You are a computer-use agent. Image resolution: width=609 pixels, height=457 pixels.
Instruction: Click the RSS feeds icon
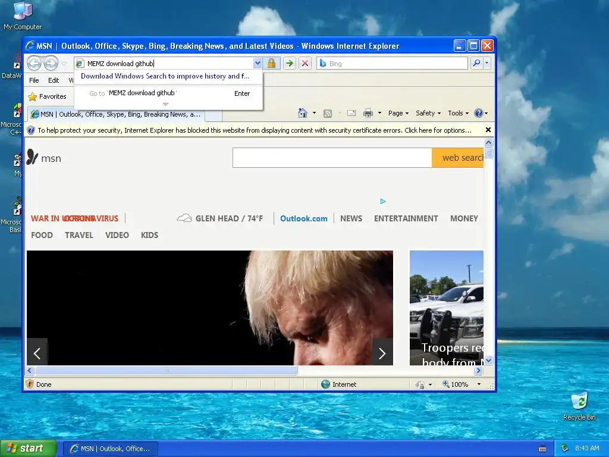click(328, 114)
